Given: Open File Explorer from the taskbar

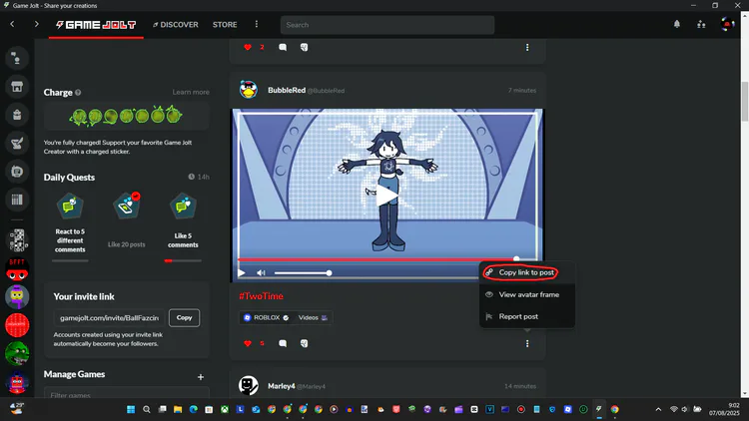Looking at the screenshot, I should pyautogui.click(x=178, y=410).
